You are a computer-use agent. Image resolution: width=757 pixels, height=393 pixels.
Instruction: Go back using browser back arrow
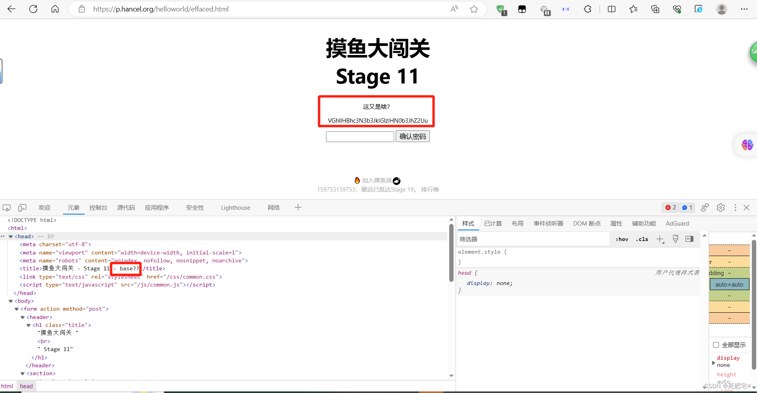point(11,9)
